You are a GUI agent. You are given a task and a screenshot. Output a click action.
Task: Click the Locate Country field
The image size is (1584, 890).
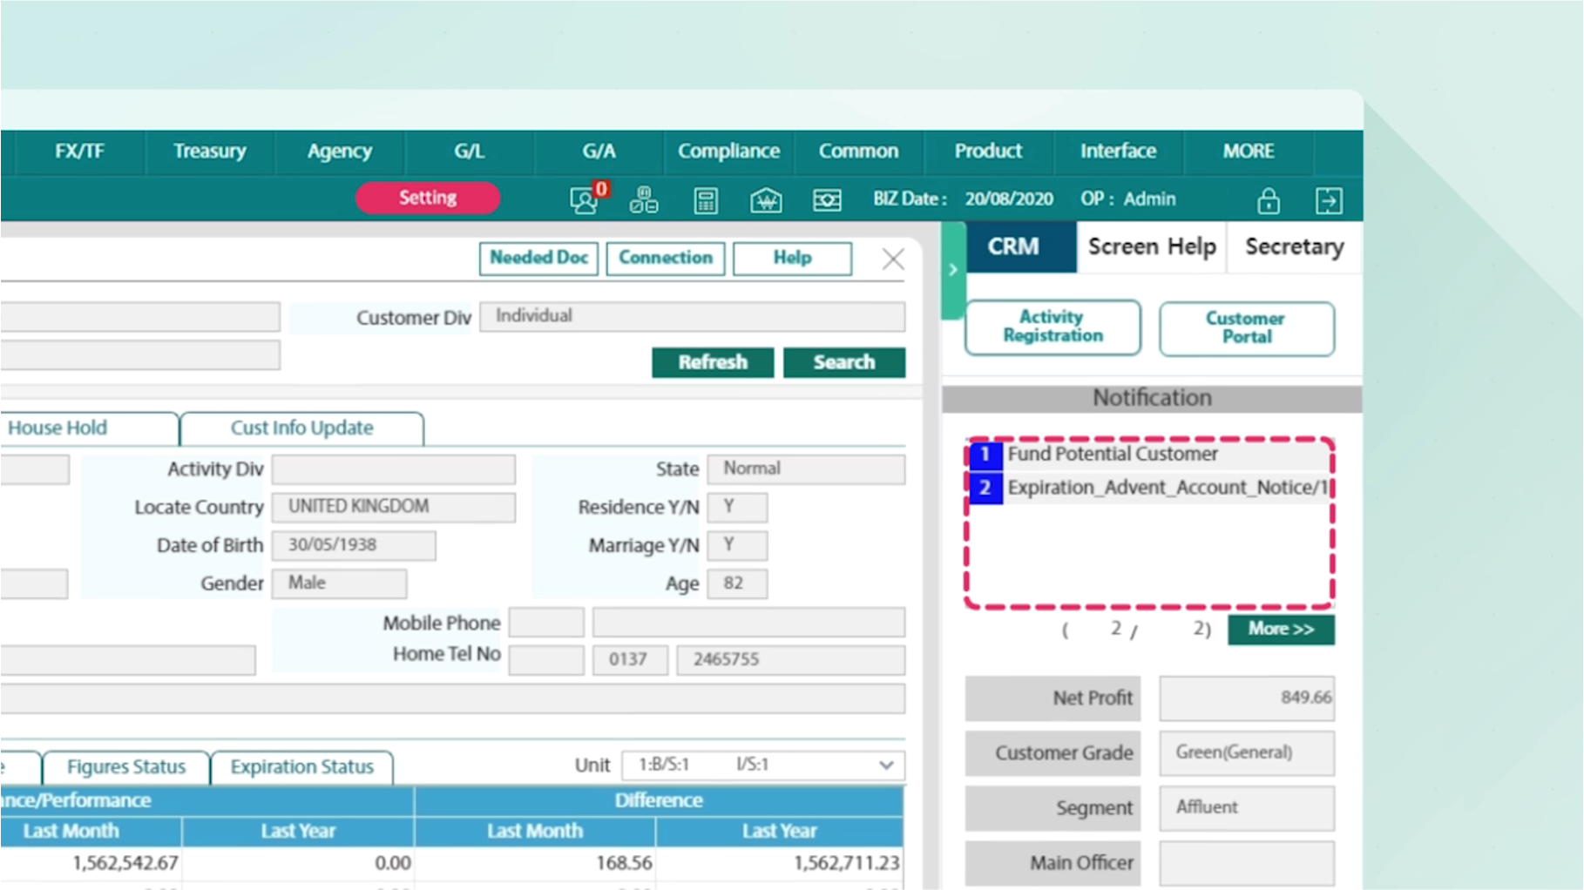[393, 508]
